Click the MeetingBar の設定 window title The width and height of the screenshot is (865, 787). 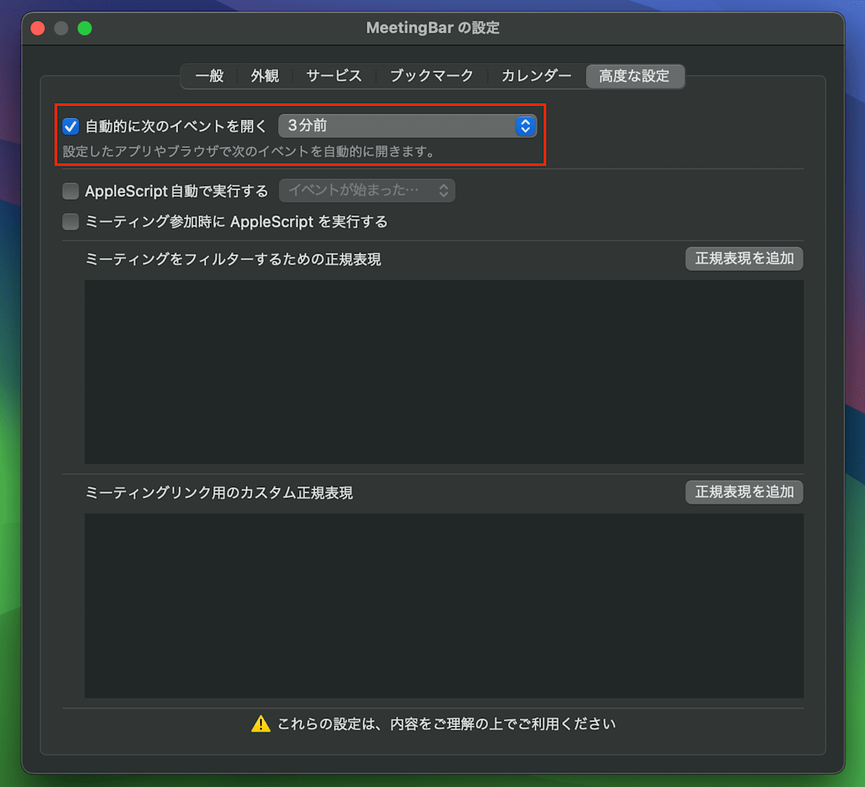click(432, 29)
